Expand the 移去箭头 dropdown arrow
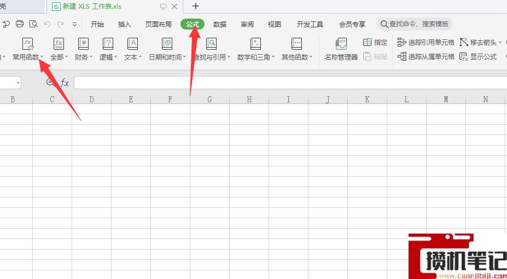This screenshot has height=279, width=507. 500,43
